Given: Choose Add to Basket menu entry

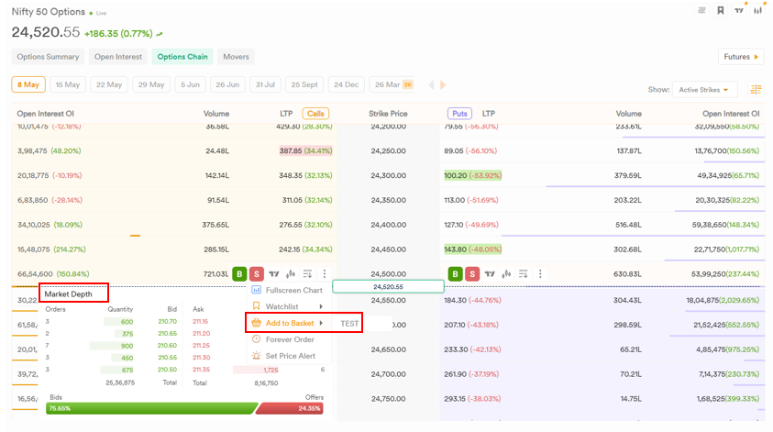Looking at the screenshot, I should pos(289,323).
